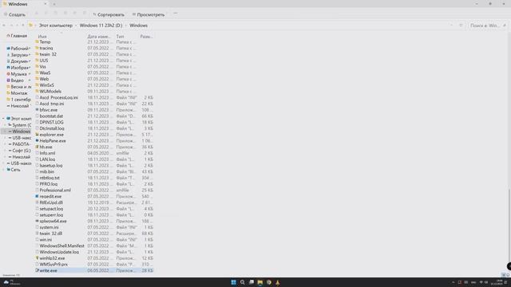Click Windows 11 23h2 (D:) breadcrumb

[101, 26]
